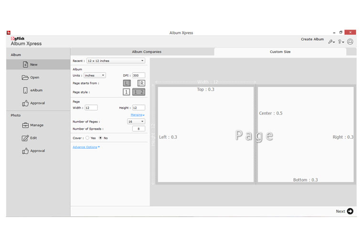The height and width of the screenshot is (248, 363).
Task: Click the Next text button
Action: tap(340, 211)
